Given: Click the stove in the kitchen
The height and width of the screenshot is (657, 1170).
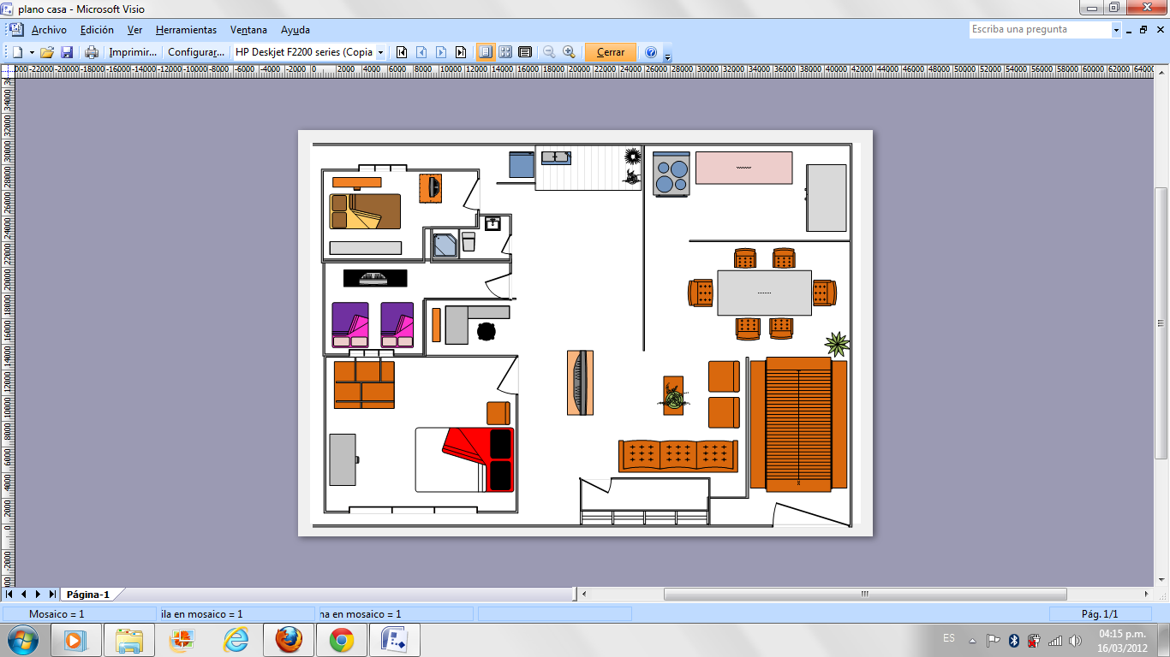Looking at the screenshot, I should tap(671, 174).
